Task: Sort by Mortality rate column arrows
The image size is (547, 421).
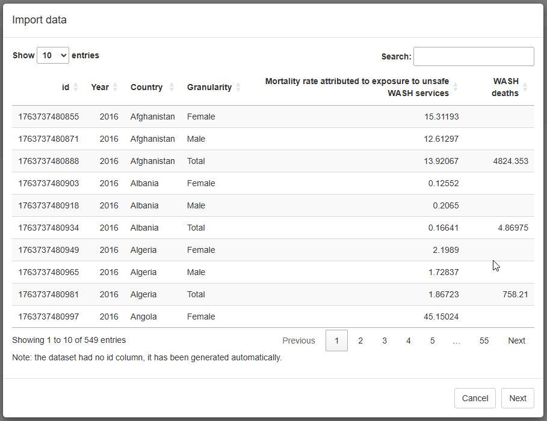Action: tap(456, 87)
